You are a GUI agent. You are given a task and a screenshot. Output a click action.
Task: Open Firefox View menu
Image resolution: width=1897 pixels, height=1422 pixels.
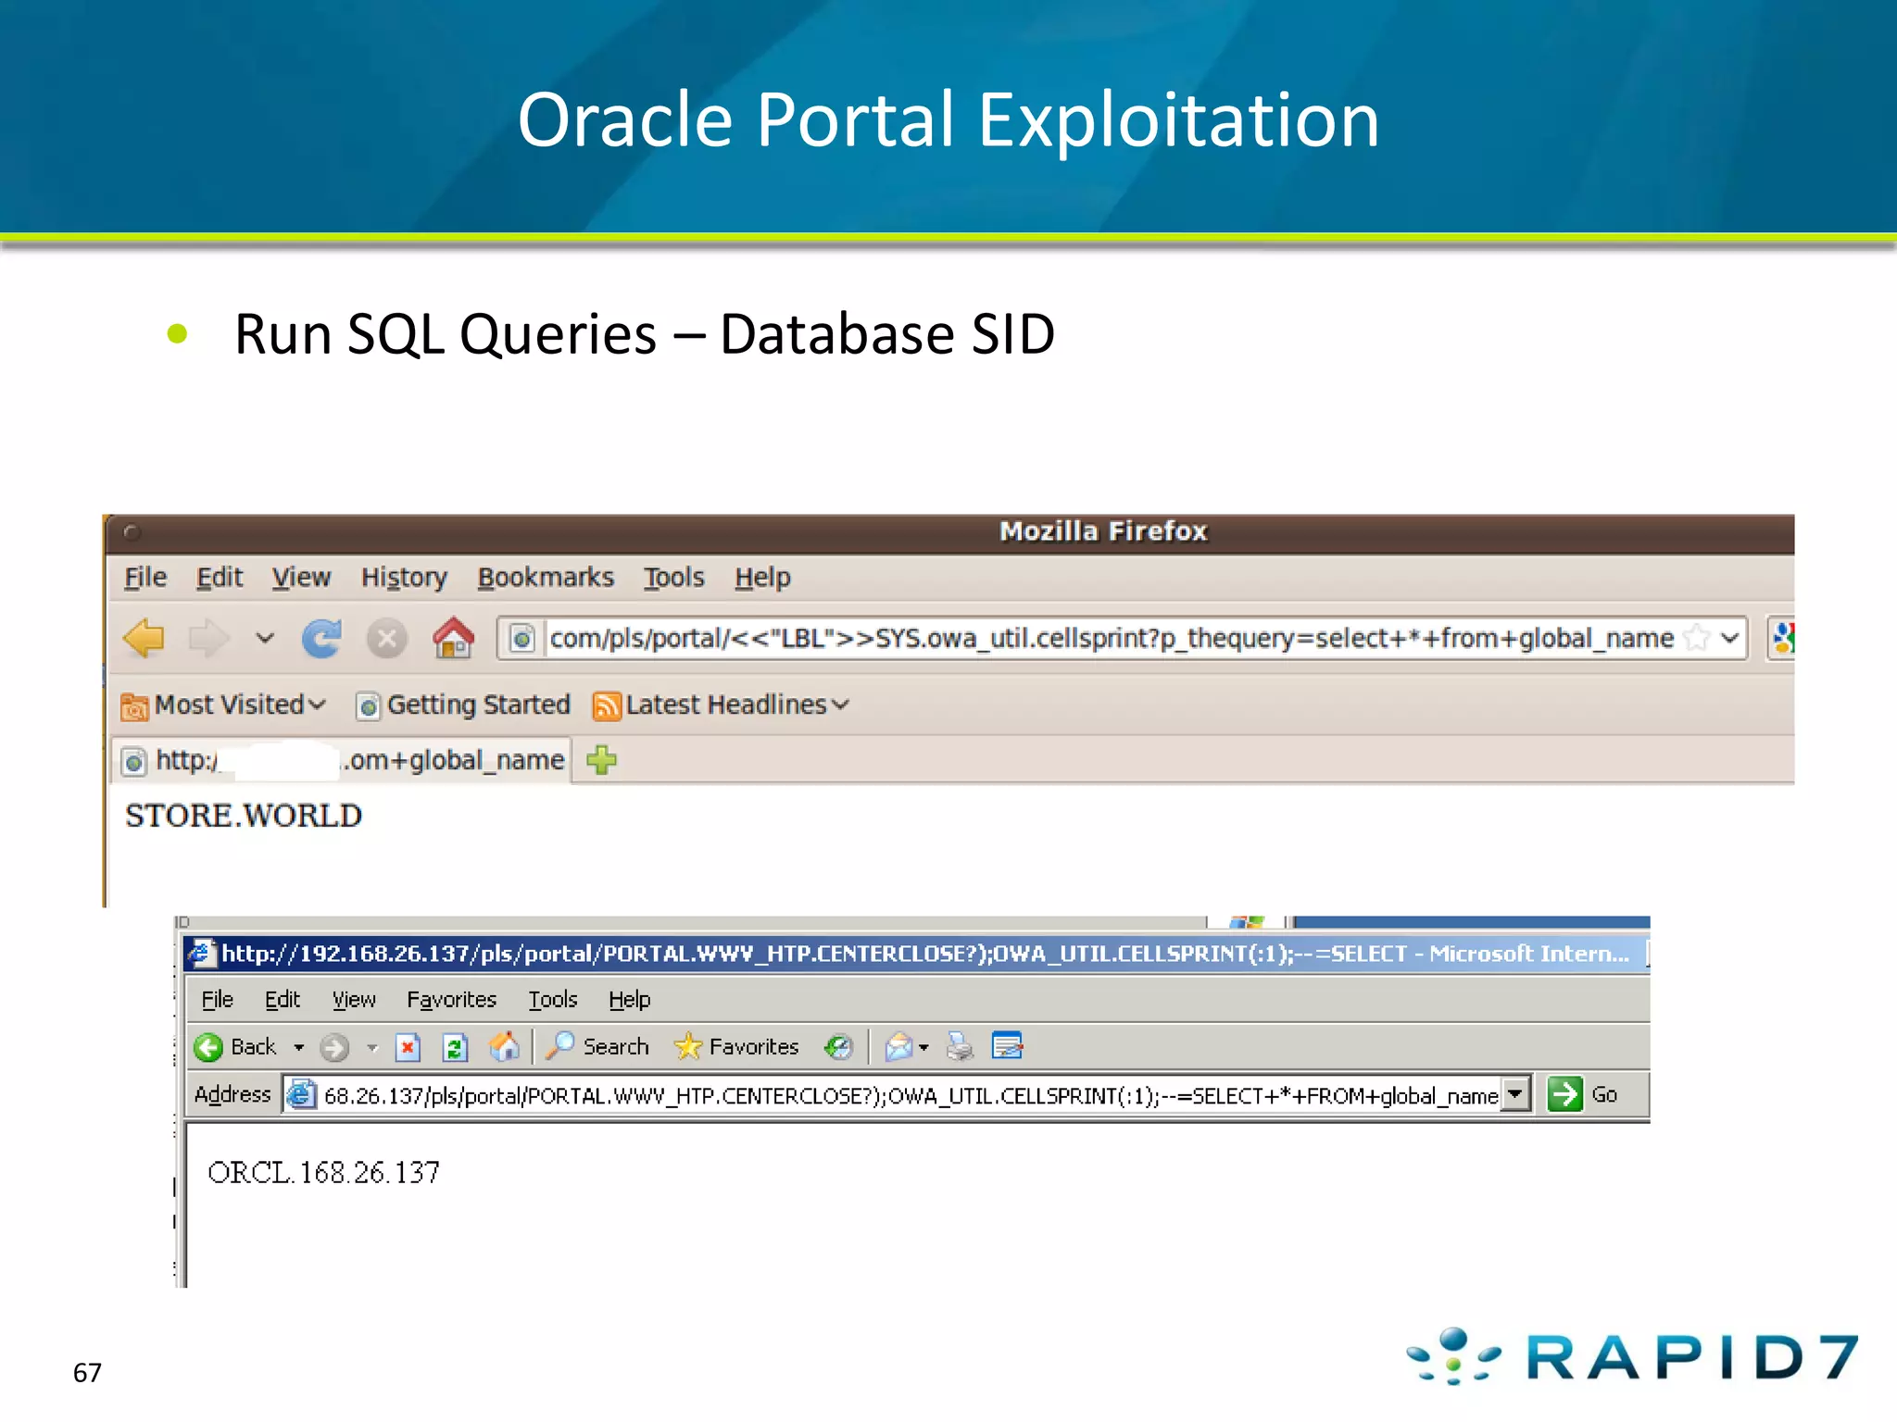pos(301,577)
